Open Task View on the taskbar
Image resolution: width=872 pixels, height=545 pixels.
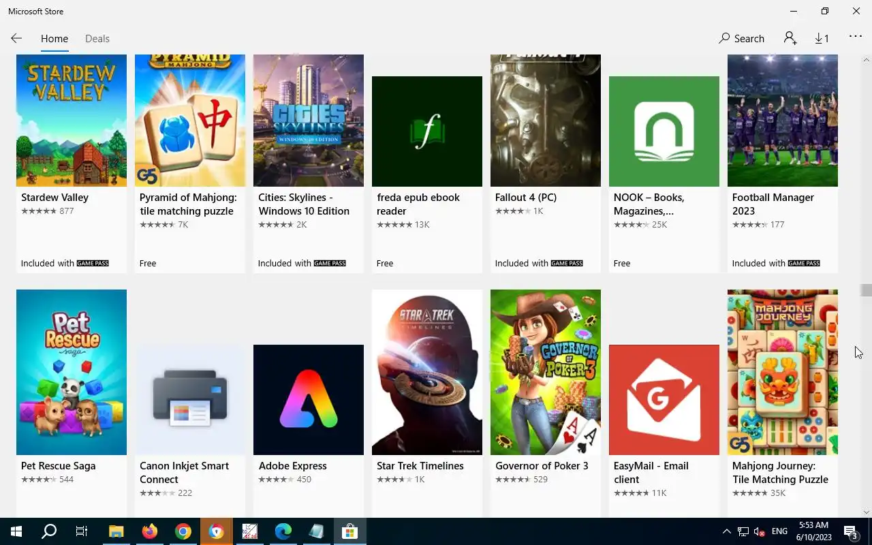[x=82, y=531]
